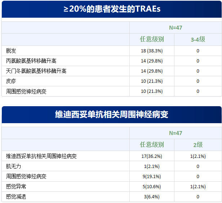Click the 3-4级 value '0' for 脱发
222x203 pixels.
tap(198, 51)
